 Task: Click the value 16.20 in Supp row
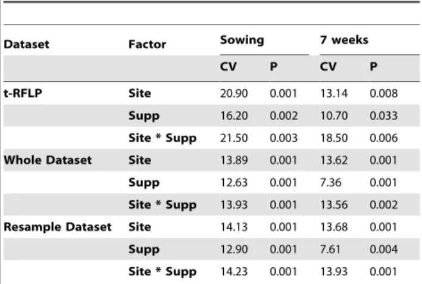click(x=234, y=116)
